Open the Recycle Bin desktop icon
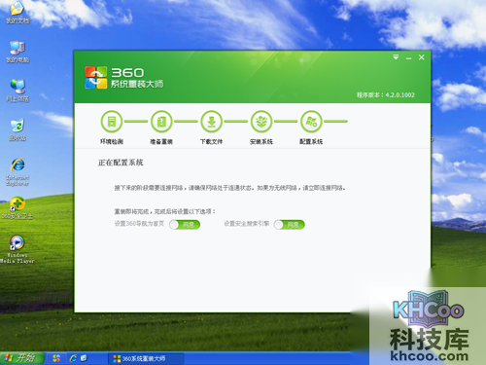The width and height of the screenshot is (486, 365). 17,129
